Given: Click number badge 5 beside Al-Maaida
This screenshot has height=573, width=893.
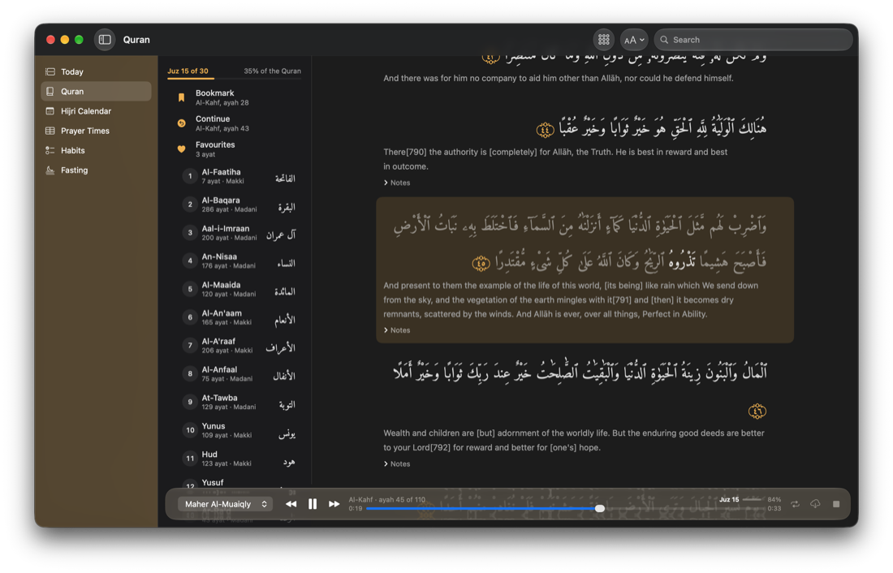Looking at the screenshot, I should (190, 289).
